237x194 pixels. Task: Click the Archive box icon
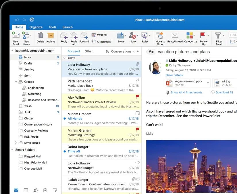[x=51, y=35]
